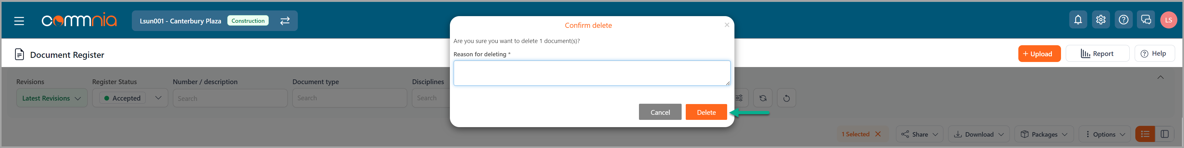This screenshot has width=1184, height=148.
Task: Collapse the filter panel chevron
Action: (x=1160, y=77)
